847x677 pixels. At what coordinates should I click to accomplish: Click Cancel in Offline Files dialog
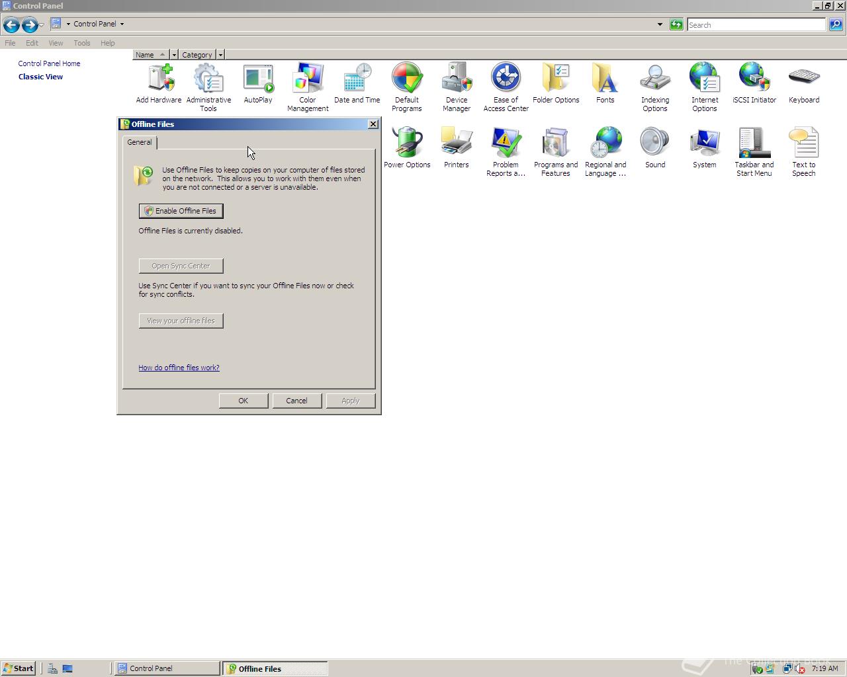(296, 401)
